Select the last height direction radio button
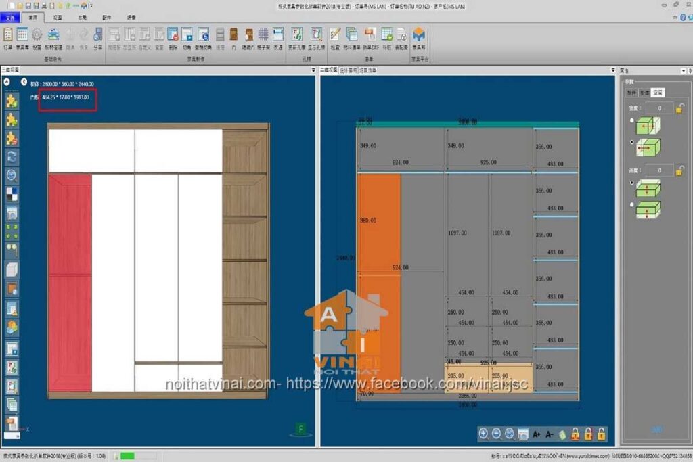693x462 pixels. point(632,204)
